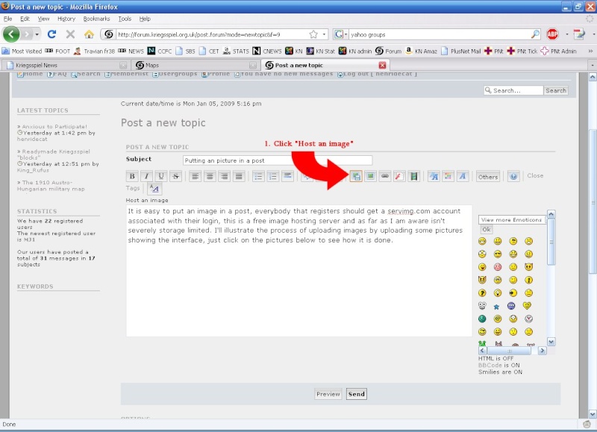Go back with Firefox's green back arrow
Screen dimensions: 597x432
pyautogui.click(x=11, y=34)
